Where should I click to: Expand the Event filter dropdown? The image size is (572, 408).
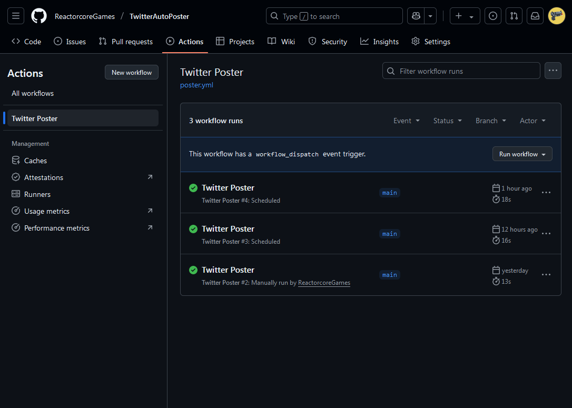coord(407,121)
